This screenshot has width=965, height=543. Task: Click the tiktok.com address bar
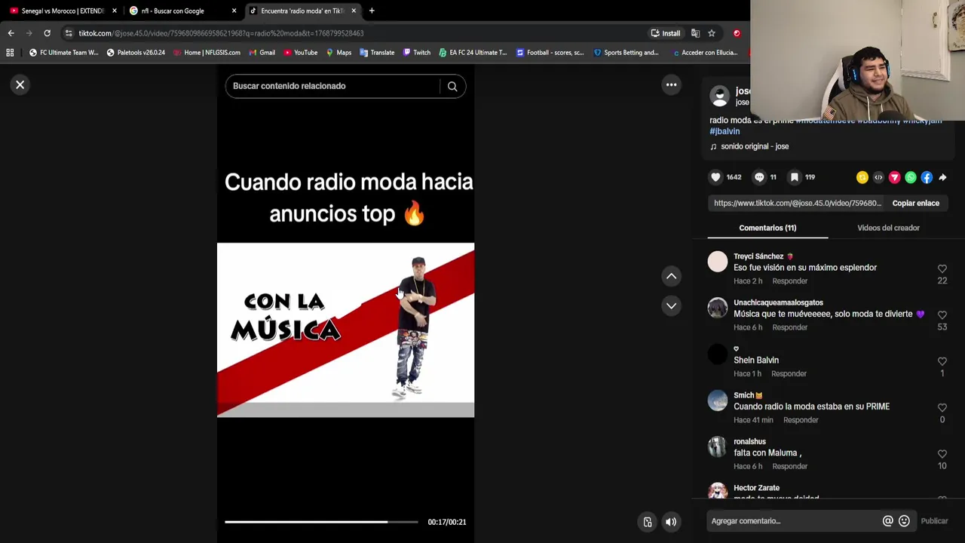point(354,33)
